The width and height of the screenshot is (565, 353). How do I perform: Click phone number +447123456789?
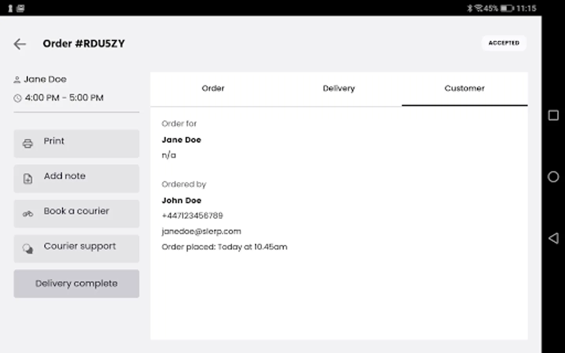[192, 216]
